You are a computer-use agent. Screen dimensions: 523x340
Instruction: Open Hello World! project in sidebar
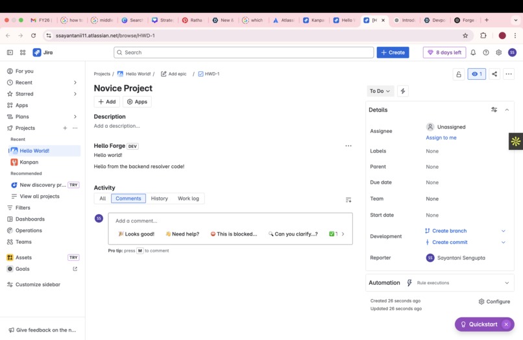[44, 151]
